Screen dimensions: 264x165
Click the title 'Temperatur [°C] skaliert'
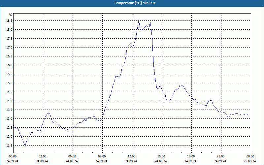tap(135, 3)
